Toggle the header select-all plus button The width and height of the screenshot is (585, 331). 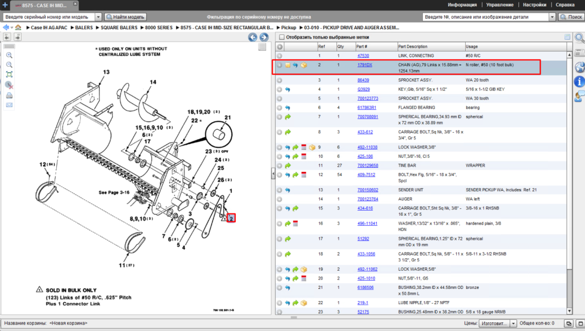click(280, 47)
